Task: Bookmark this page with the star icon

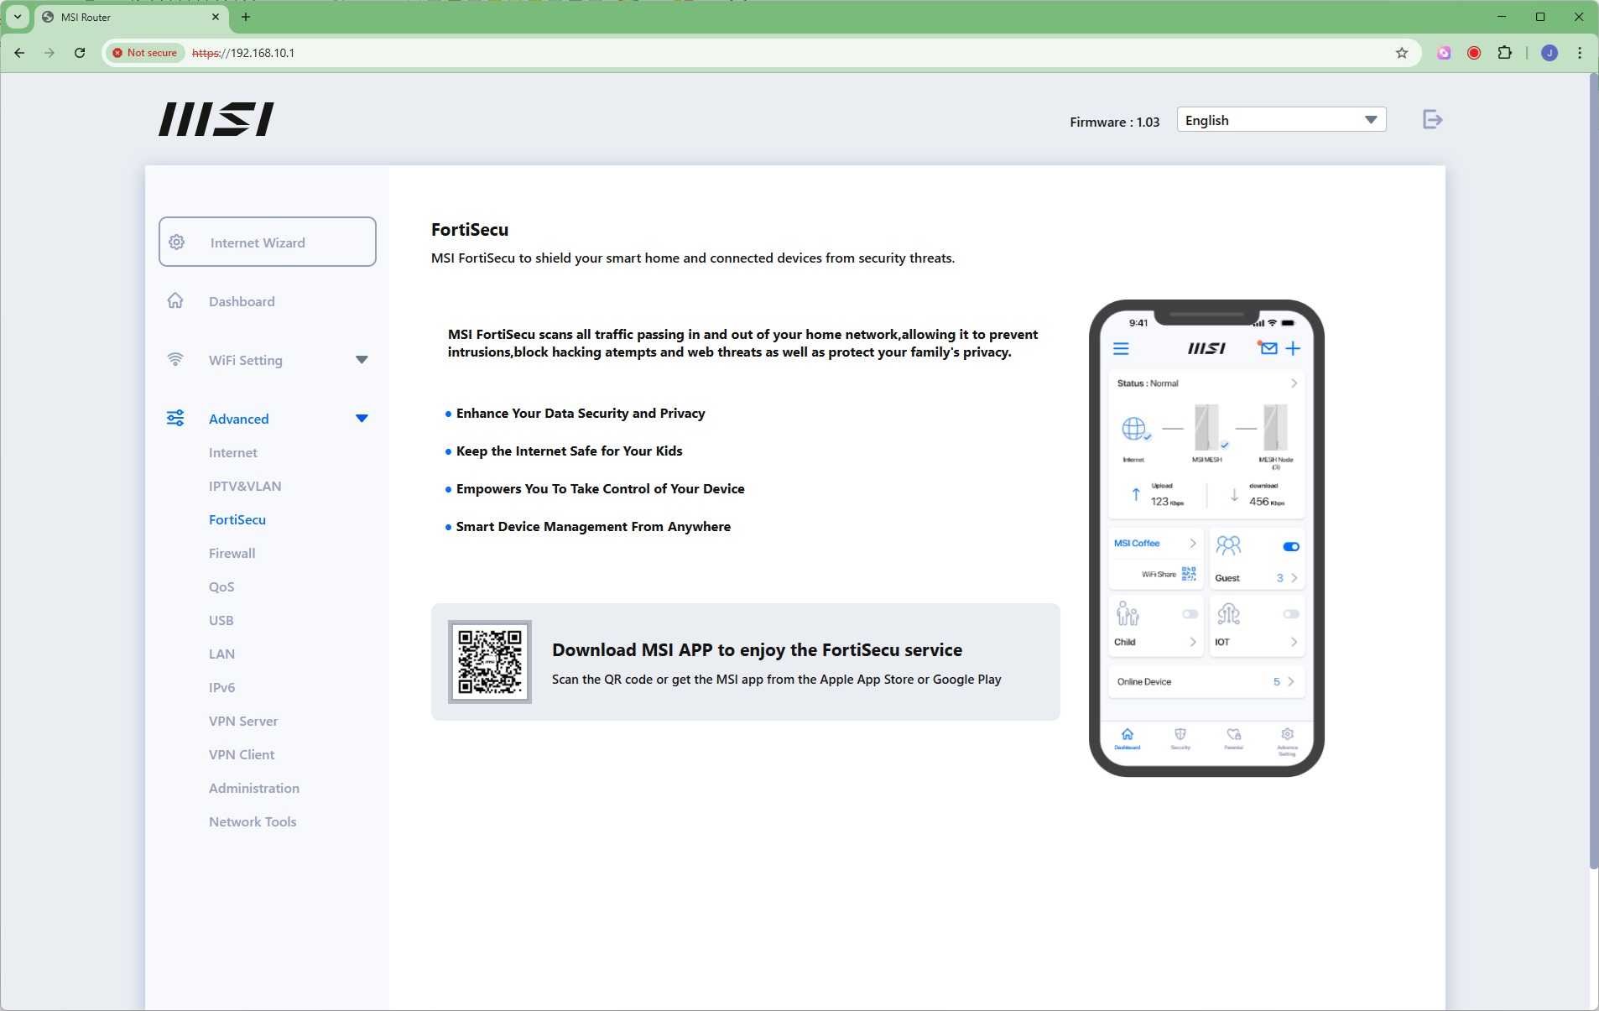Action: [1401, 53]
